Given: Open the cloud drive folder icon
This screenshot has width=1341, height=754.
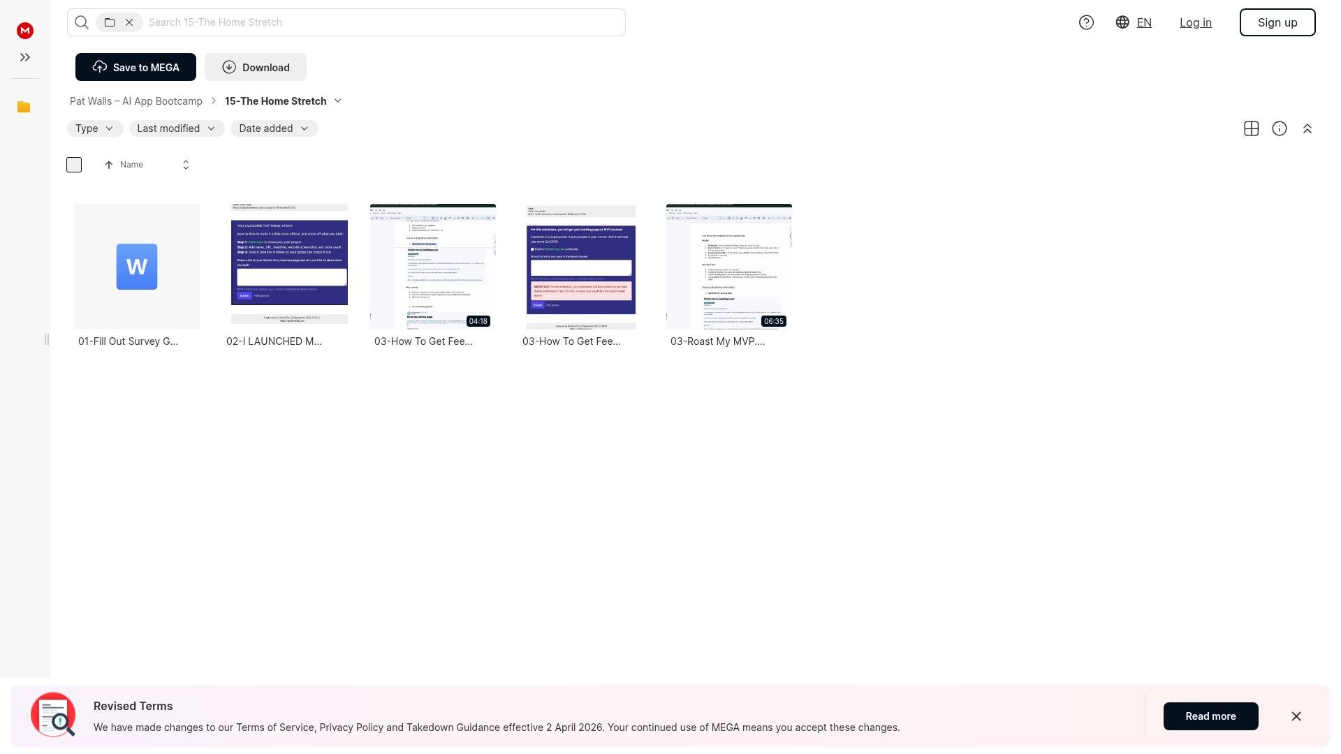Looking at the screenshot, I should tap(24, 107).
